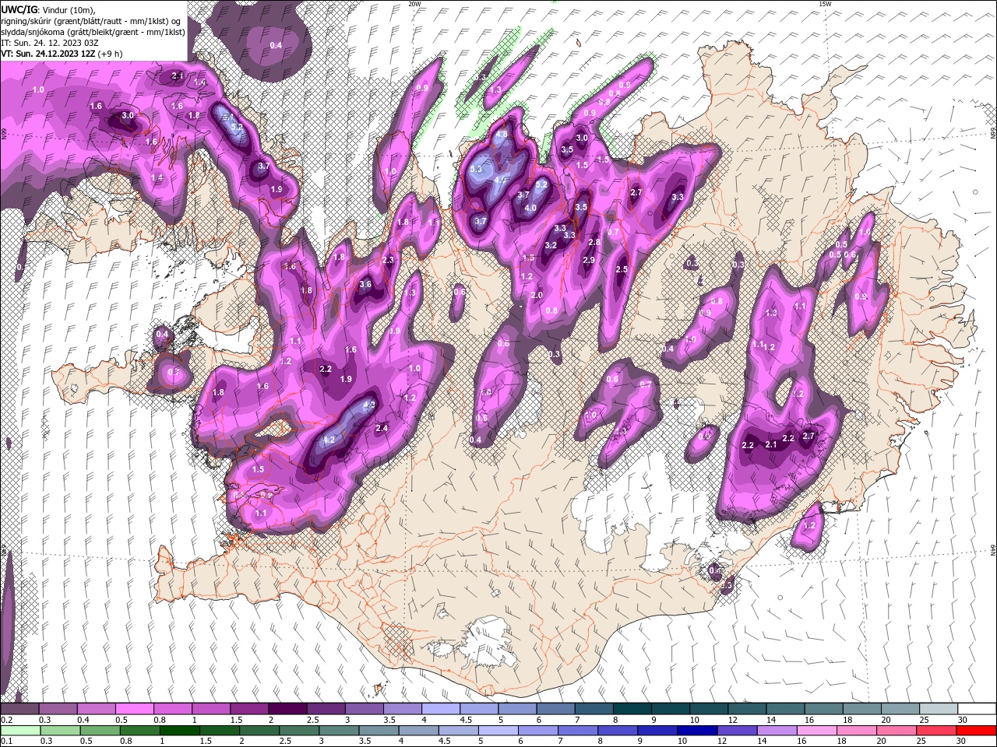The width and height of the screenshot is (997, 747).
Task: Select the bright pink 0.5 swatch in upper legend
Action: point(134,709)
